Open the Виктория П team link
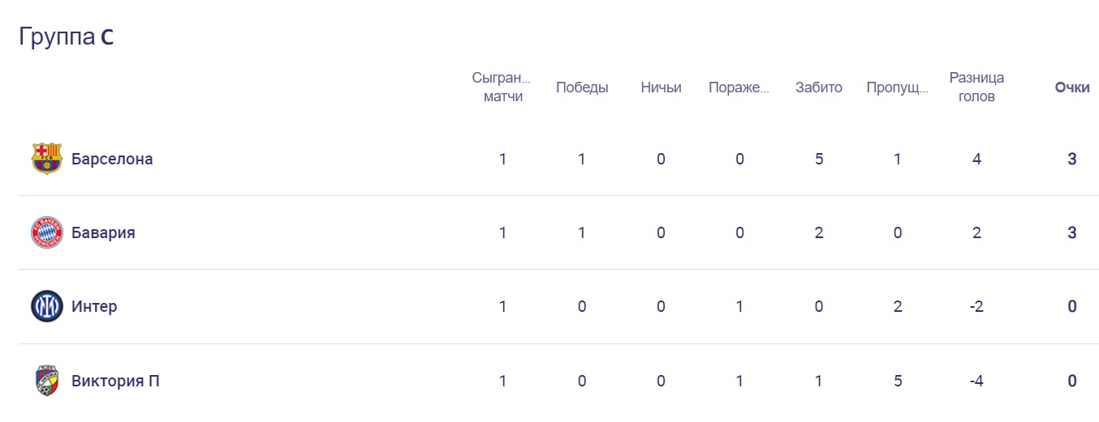The width and height of the screenshot is (1099, 422). point(115,381)
